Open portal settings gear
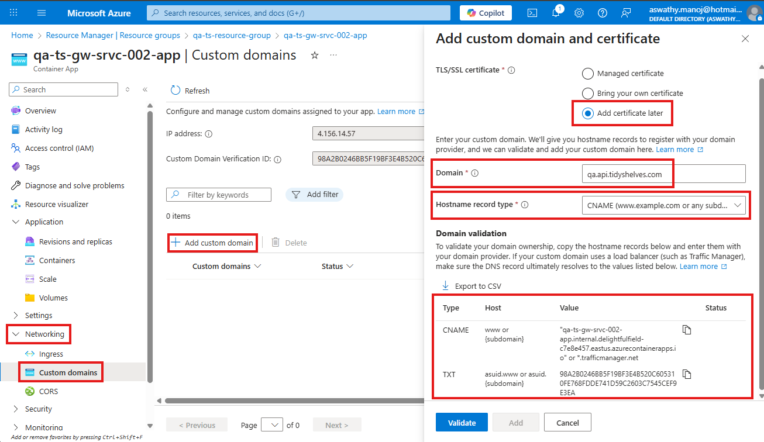The height and width of the screenshot is (442, 764). pyautogui.click(x=579, y=12)
